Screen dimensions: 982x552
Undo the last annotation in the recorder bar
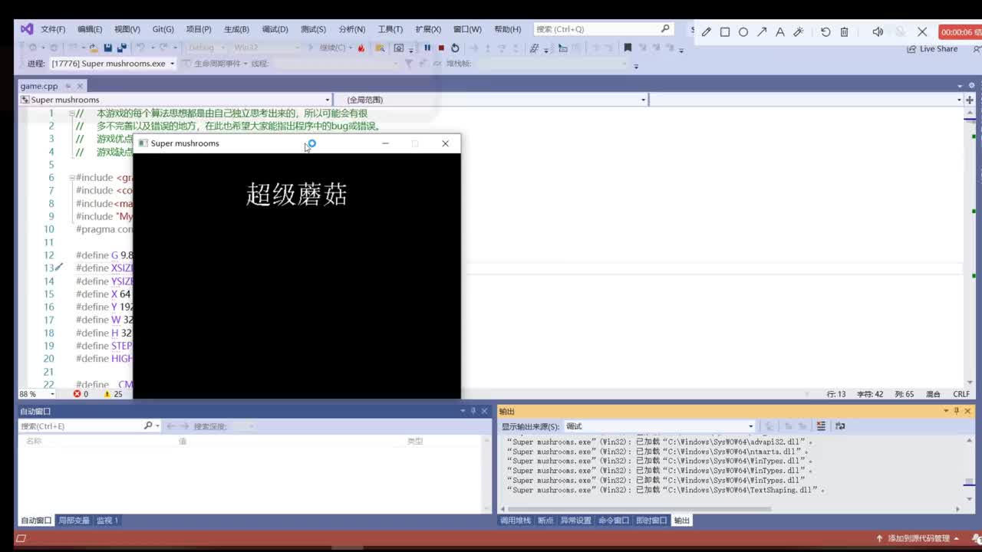point(825,32)
